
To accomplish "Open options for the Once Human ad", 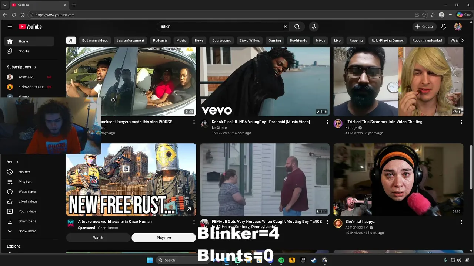I will (194, 222).
